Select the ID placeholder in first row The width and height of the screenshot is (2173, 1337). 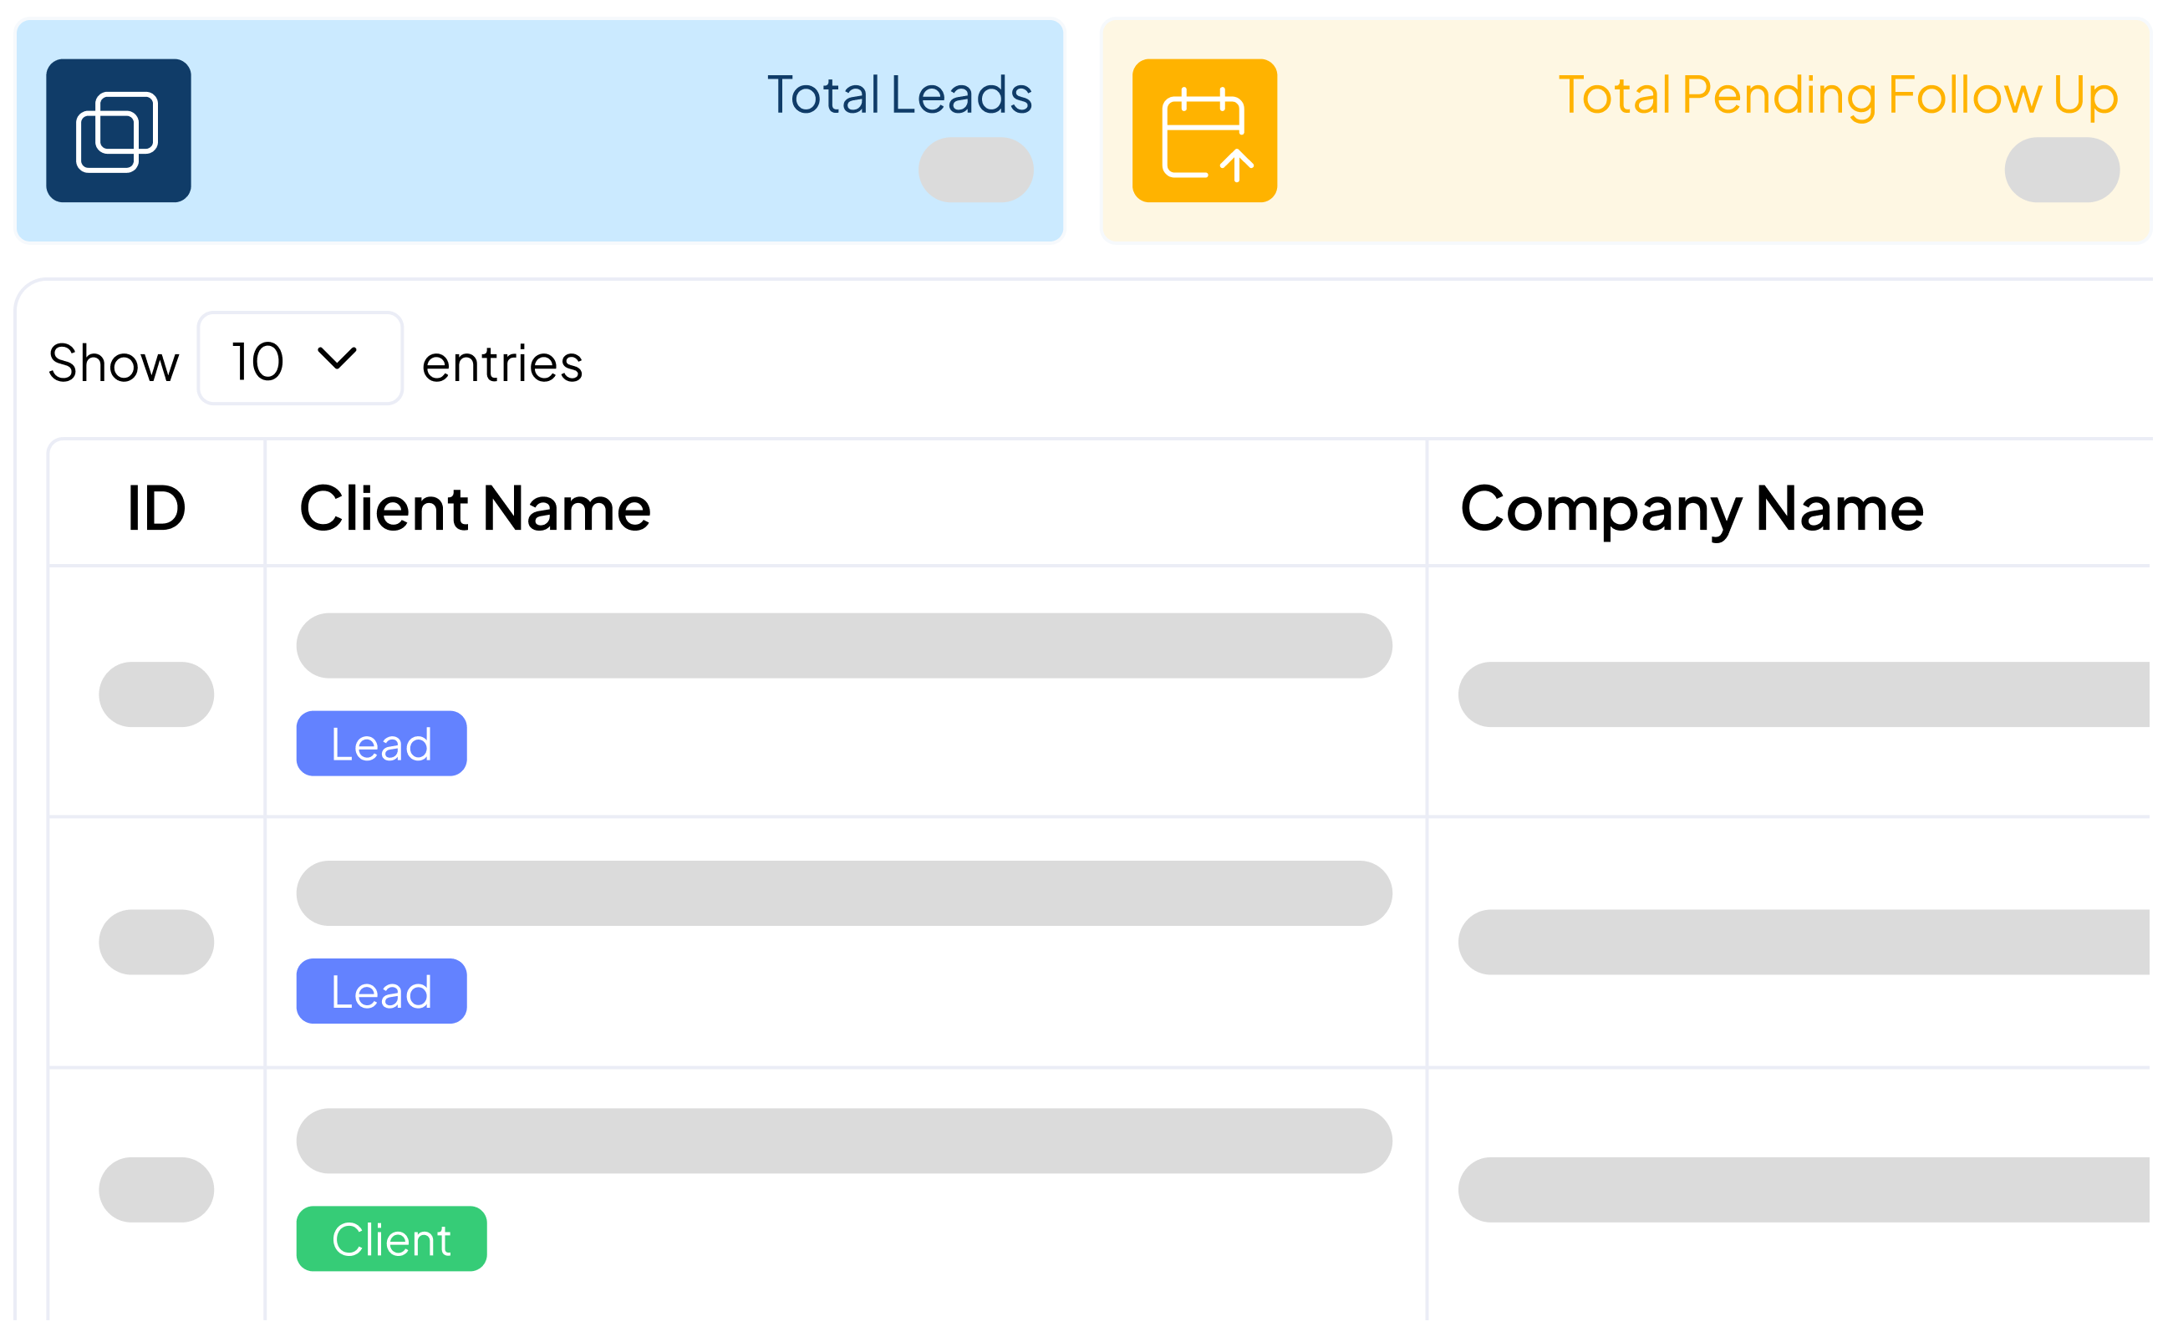(x=156, y=695)
